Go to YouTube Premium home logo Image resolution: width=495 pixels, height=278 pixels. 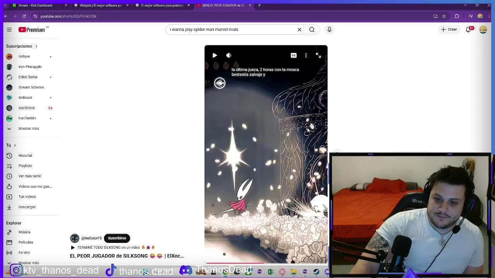pyautogui.click(x=32, y=29)
